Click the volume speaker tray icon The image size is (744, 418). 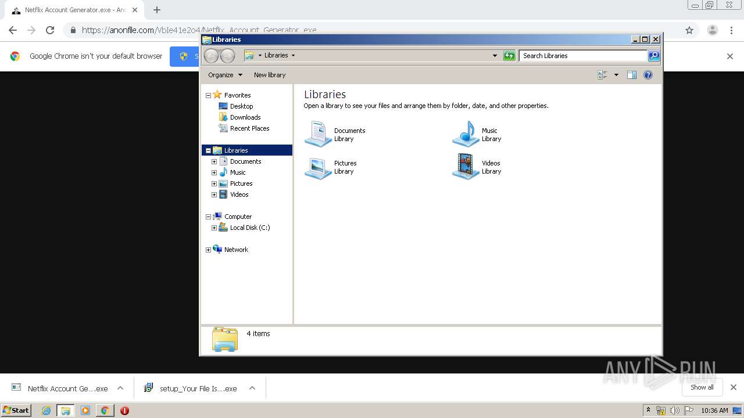(675, 410)
